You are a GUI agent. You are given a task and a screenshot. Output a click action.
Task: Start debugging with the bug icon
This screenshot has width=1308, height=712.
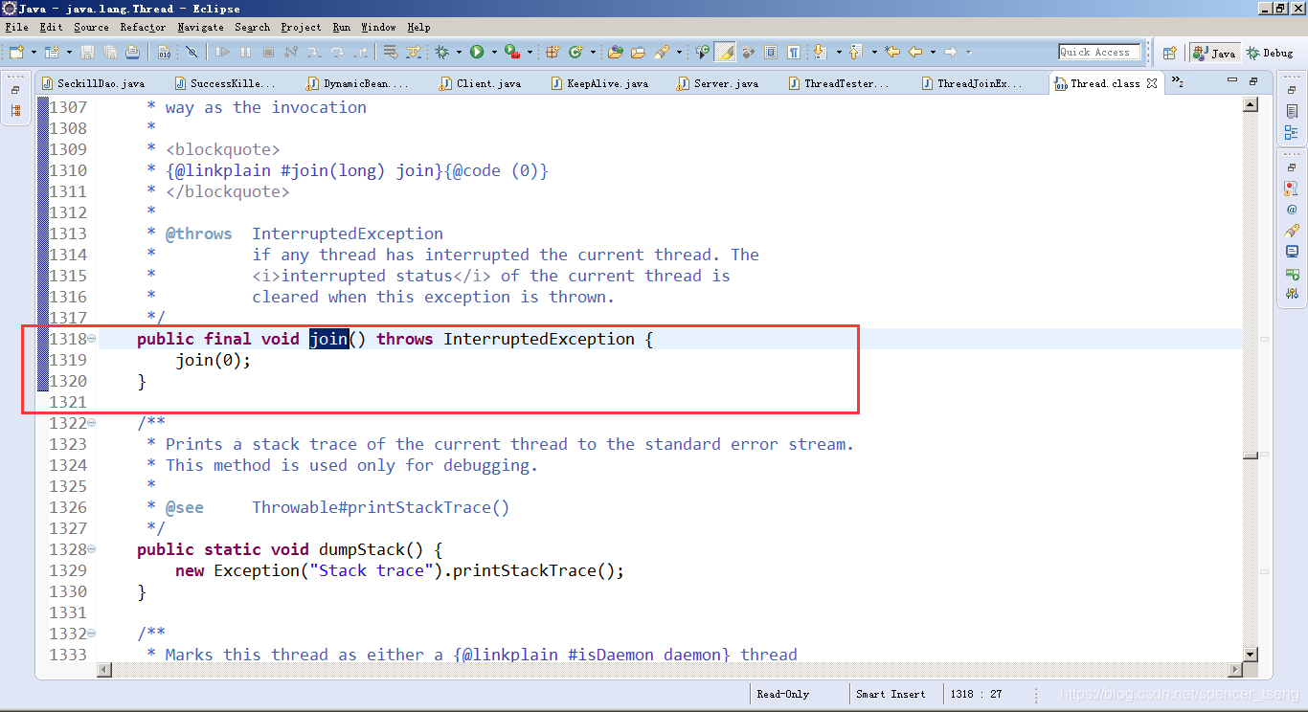click(x=441, y=53)
